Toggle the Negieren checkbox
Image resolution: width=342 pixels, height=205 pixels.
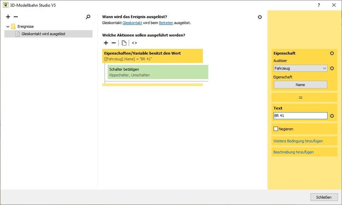tap(276, 129)
